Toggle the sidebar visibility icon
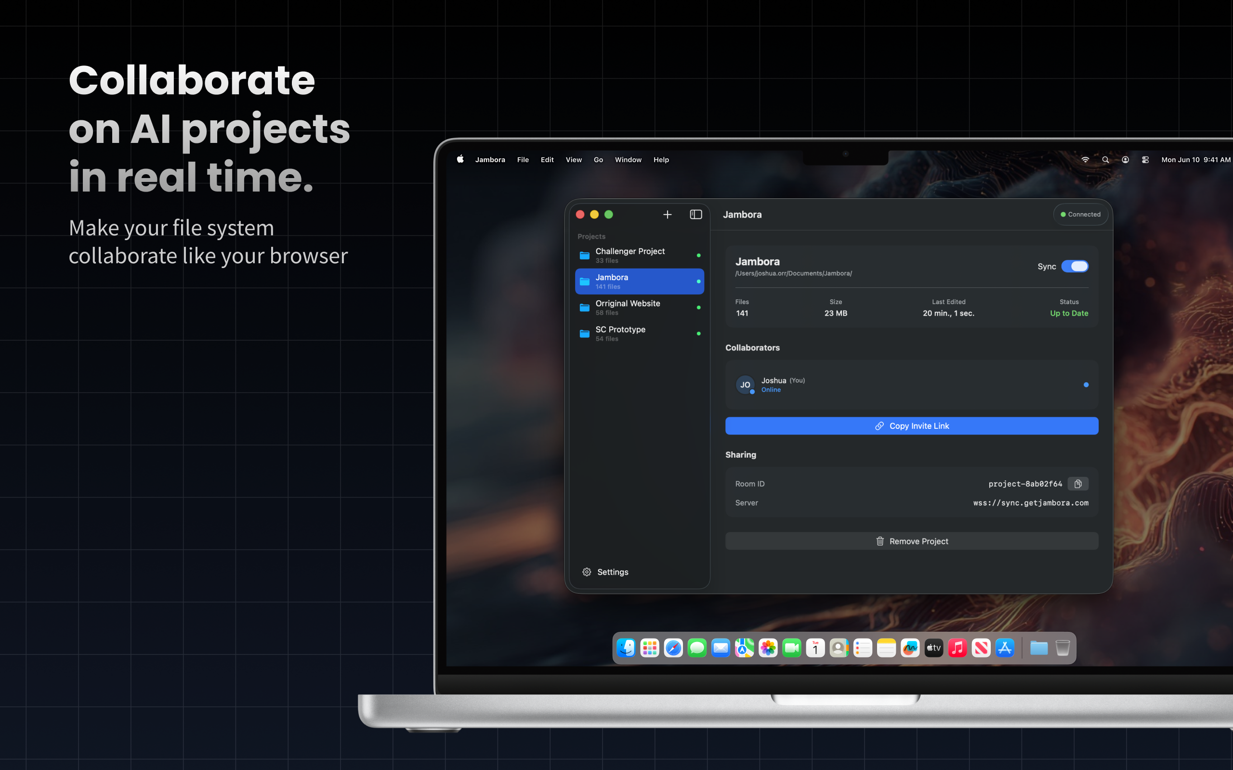This screenshot has width=1233, height=770. tap(695, 215)
